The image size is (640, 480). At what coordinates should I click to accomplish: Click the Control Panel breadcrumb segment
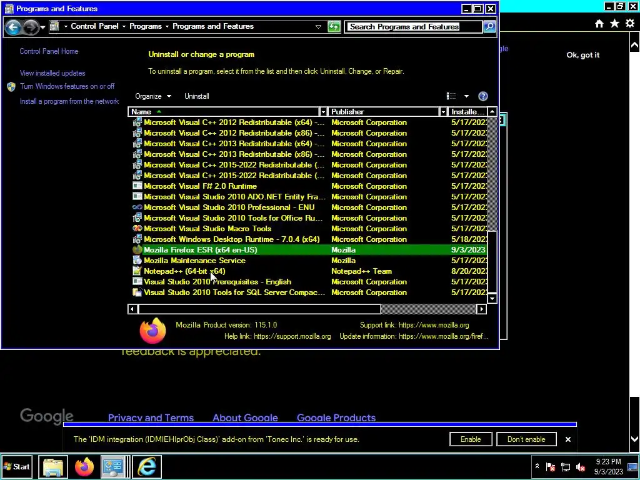95,26
